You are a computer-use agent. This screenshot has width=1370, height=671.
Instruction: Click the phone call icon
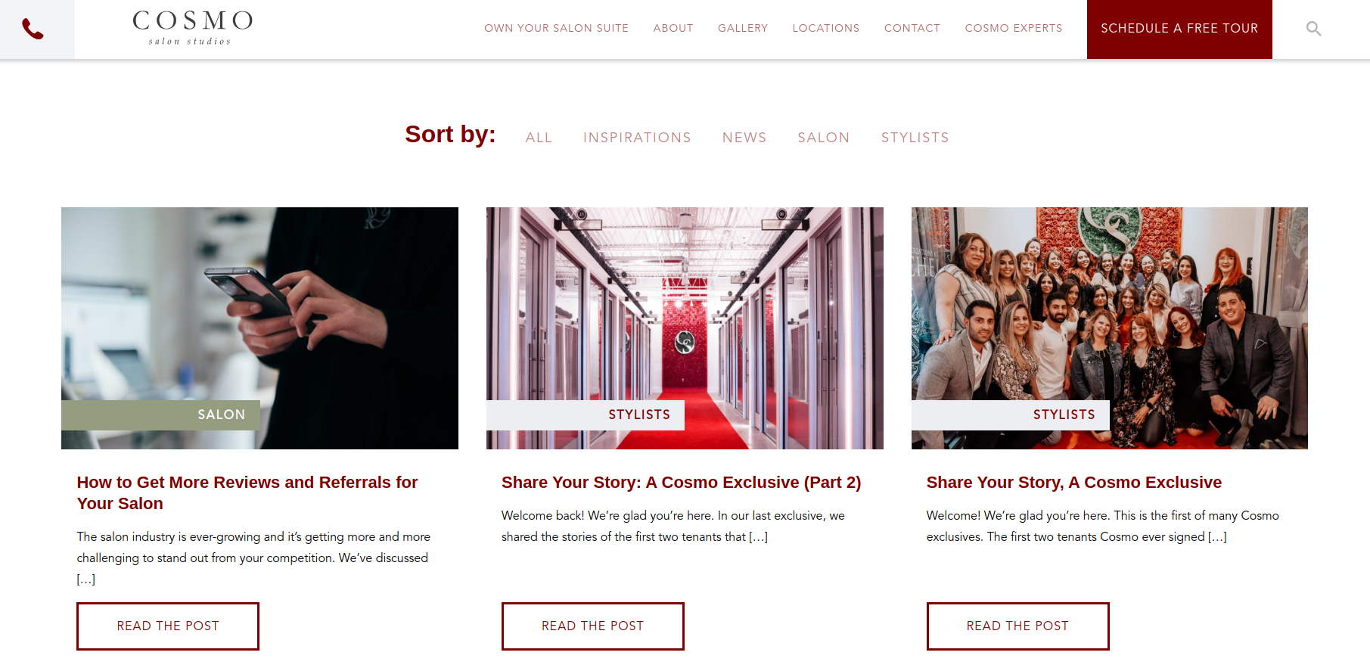33,29
